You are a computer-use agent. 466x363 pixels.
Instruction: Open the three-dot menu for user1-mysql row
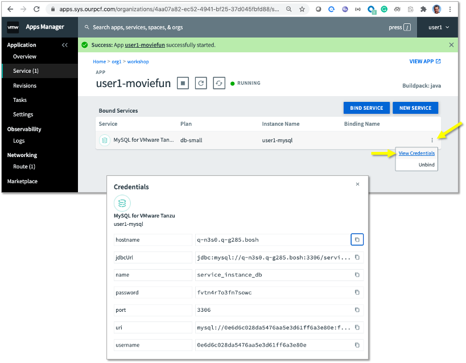tap(432, 140)
